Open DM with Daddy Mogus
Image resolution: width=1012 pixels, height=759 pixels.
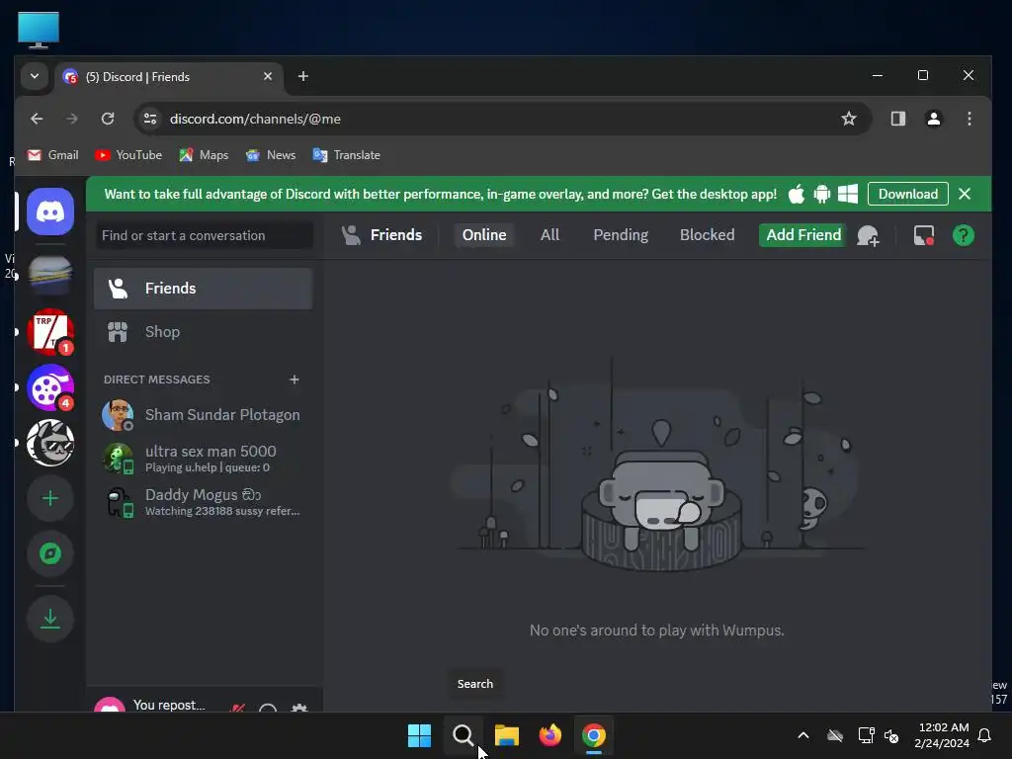204,501
